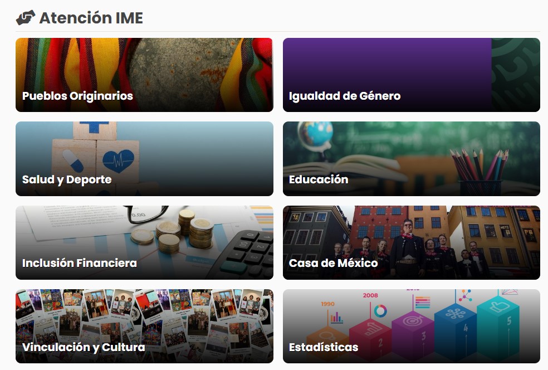This screenshot has height=370, width=548.
Task: Open the Salud y Deporte card
Action: pos(144,159)
